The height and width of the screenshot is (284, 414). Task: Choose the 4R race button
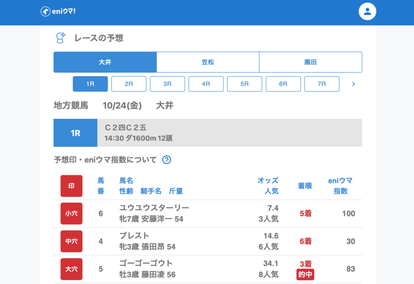(x=206, y=84)
